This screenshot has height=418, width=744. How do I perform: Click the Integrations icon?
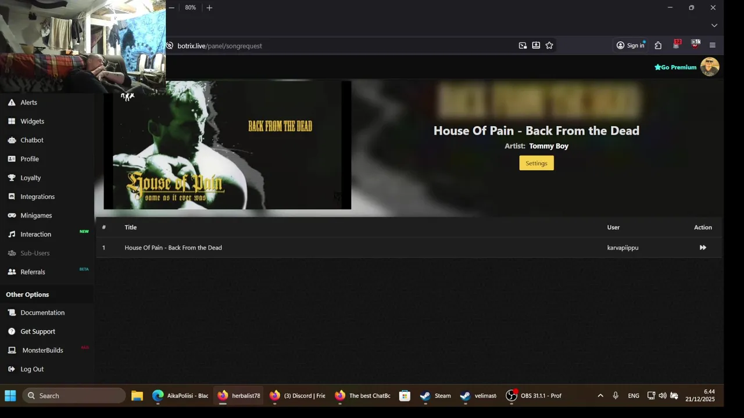click(x=12, y=197)
